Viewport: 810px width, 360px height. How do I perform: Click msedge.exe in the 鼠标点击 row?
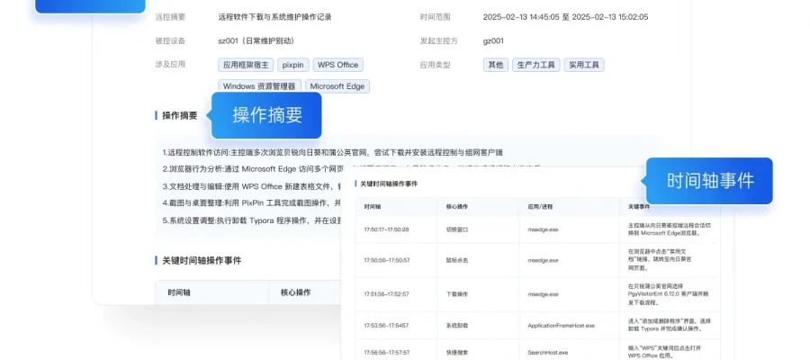(x=543, y=260)
